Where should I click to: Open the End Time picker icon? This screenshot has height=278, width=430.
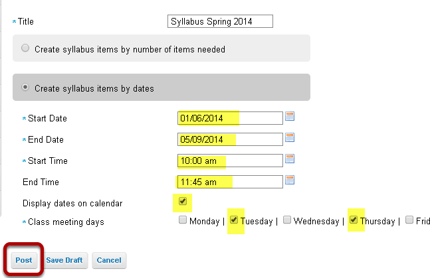tap(290, 180)
